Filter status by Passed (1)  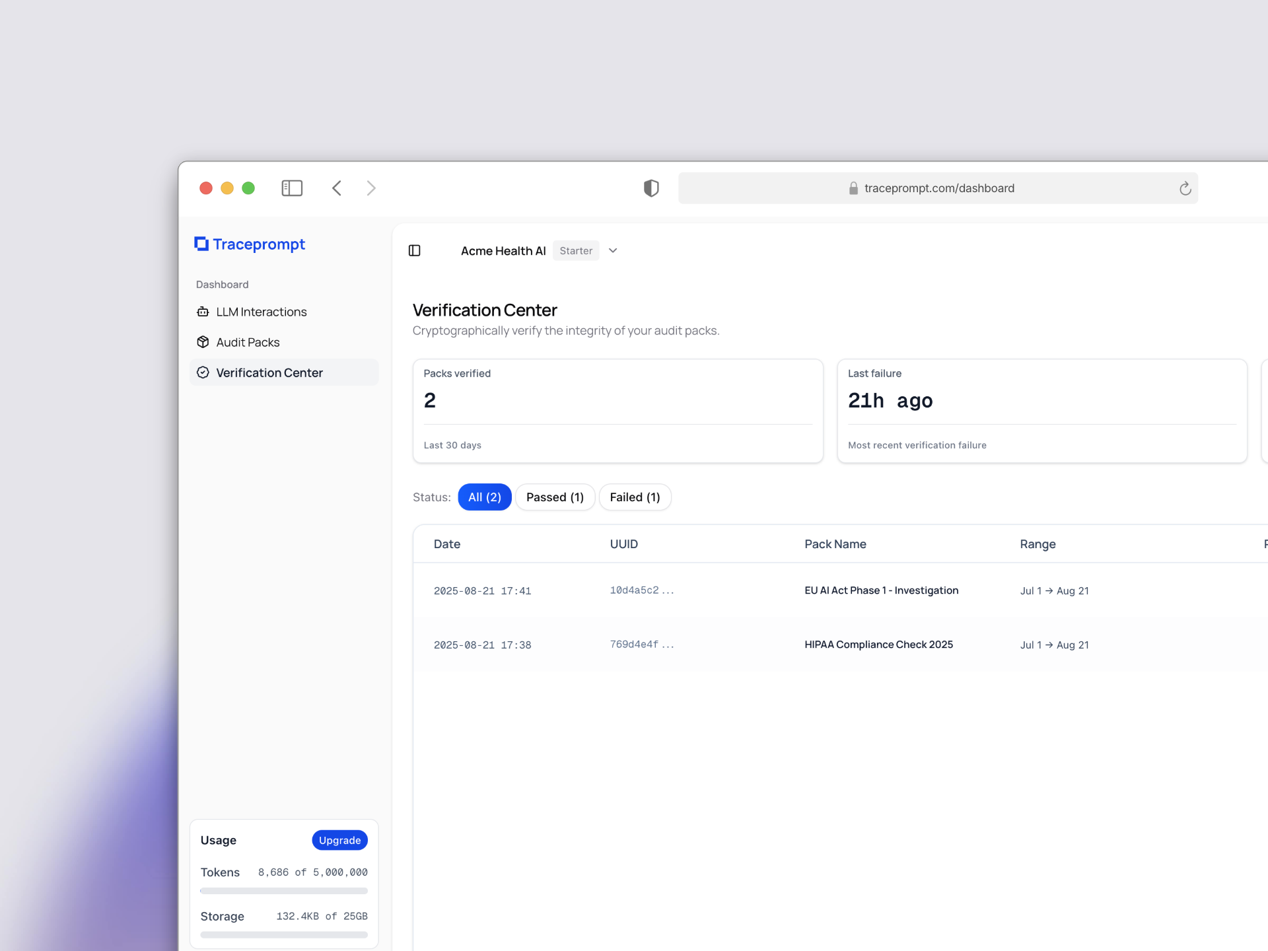pyautogui.click(x=555, y=497)
